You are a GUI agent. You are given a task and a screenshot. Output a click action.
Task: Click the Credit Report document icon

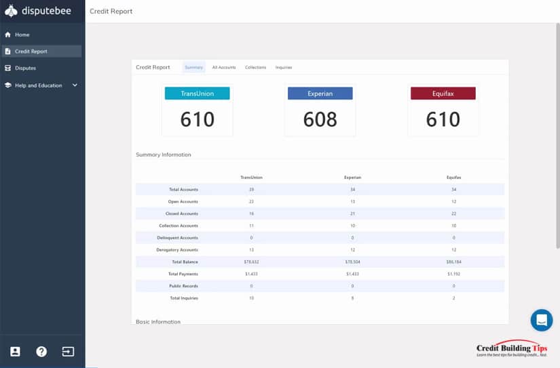pyautogui.click(x=8, y=52)
